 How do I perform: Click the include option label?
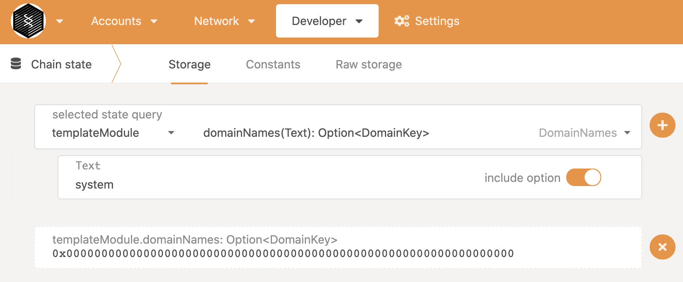522,178
